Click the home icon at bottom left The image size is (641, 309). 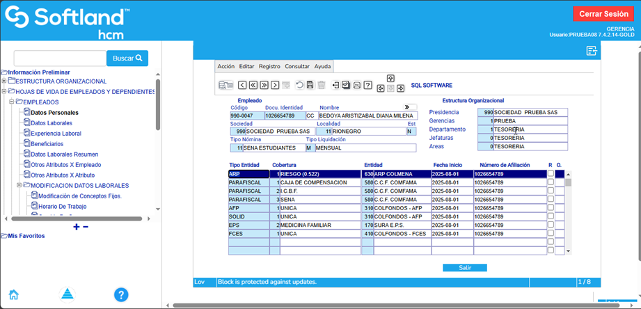coord(13,294)
